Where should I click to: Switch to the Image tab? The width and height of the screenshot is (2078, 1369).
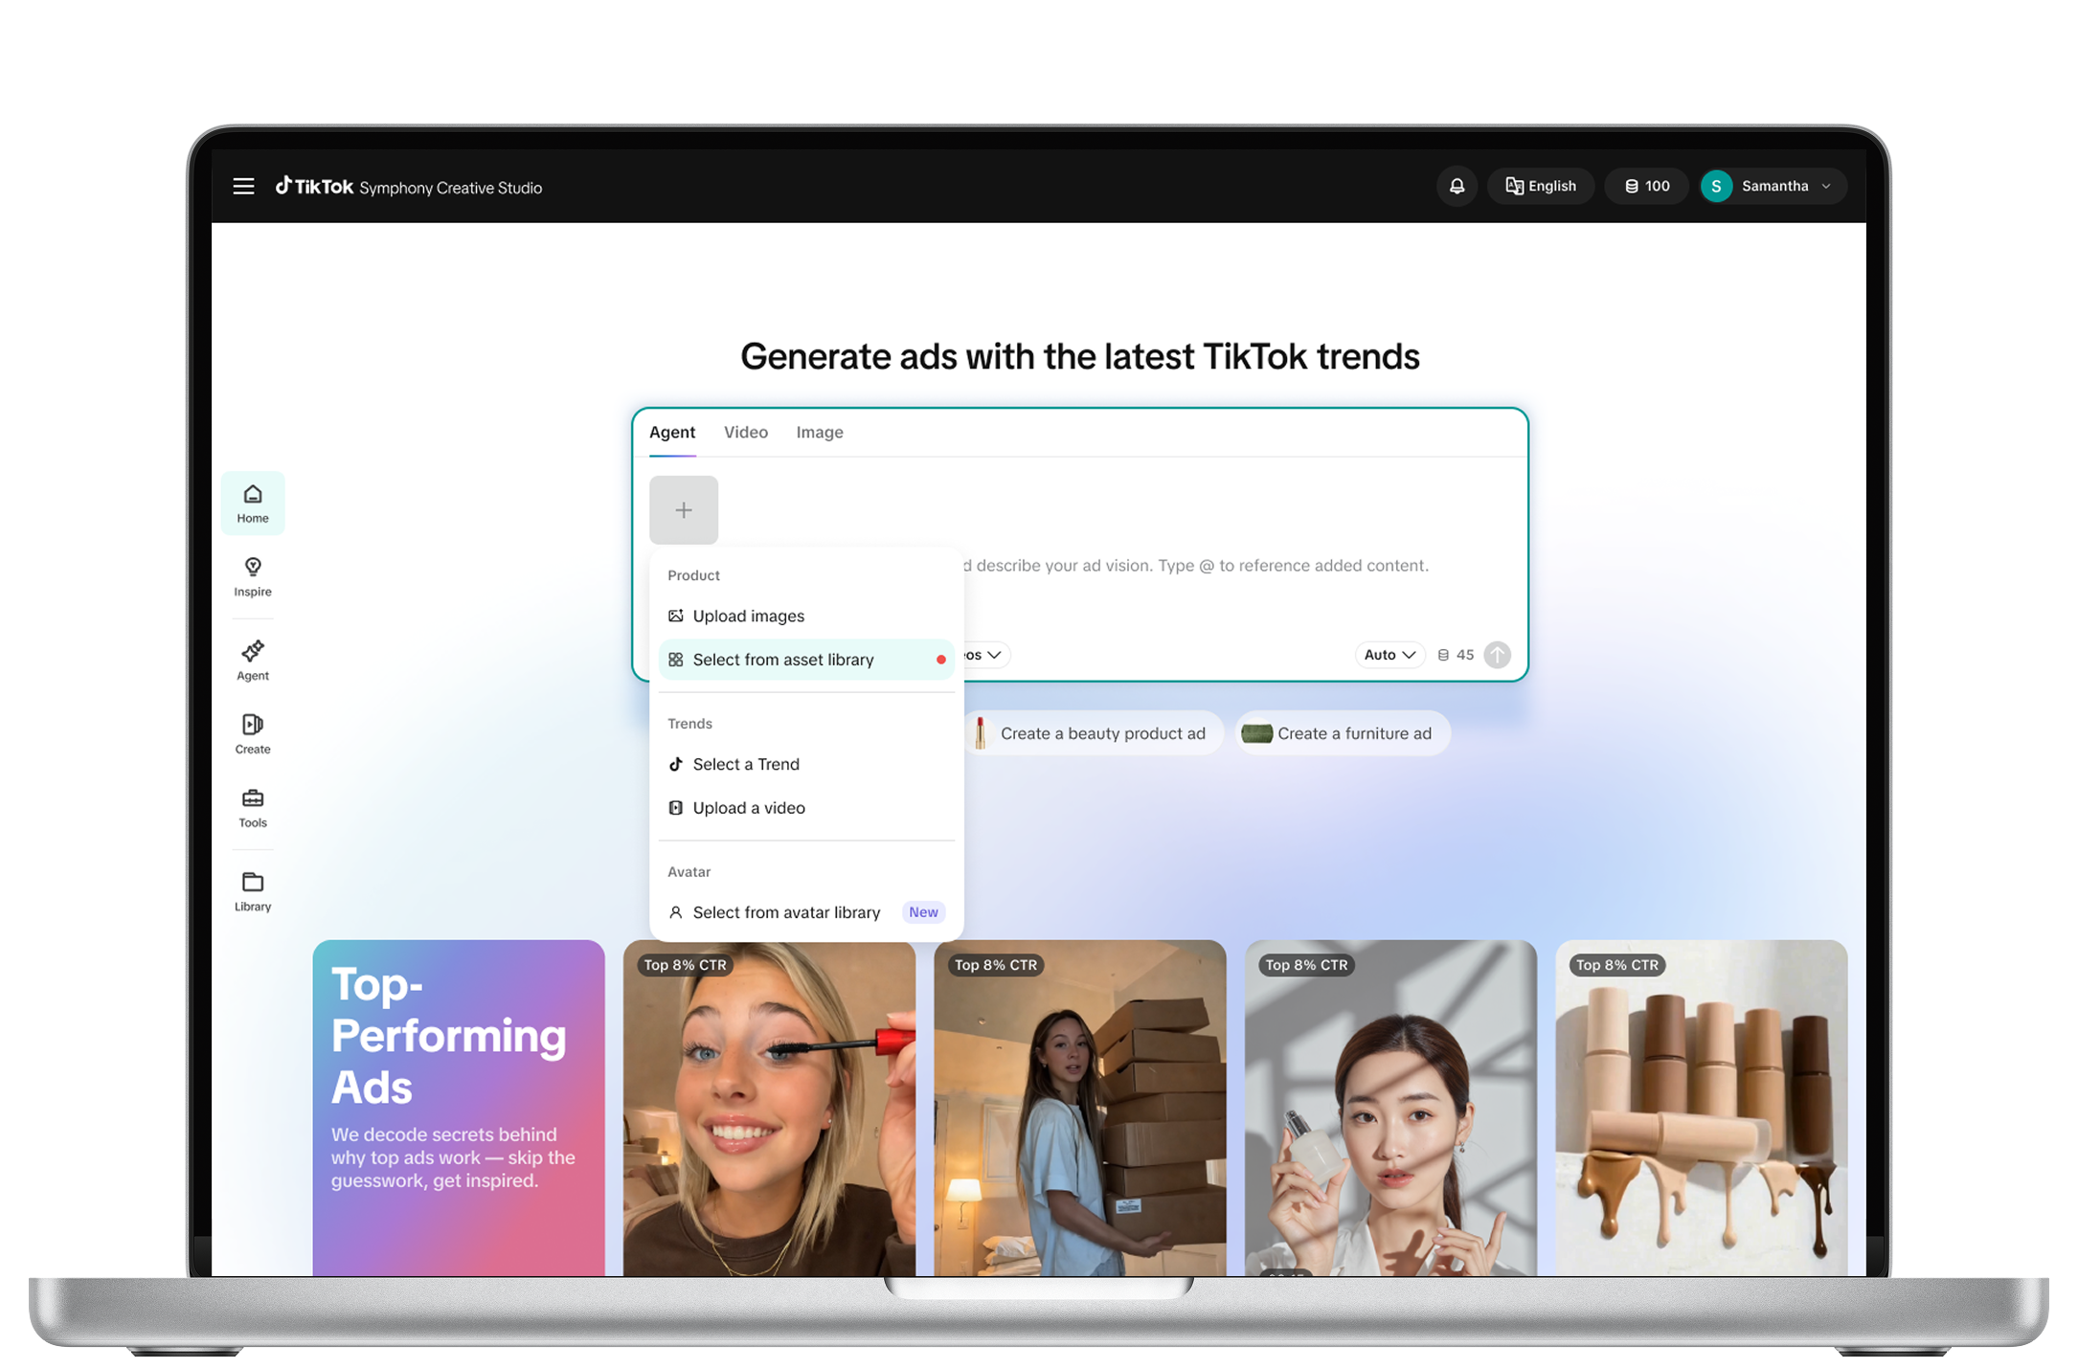click(x=820, y=432)
